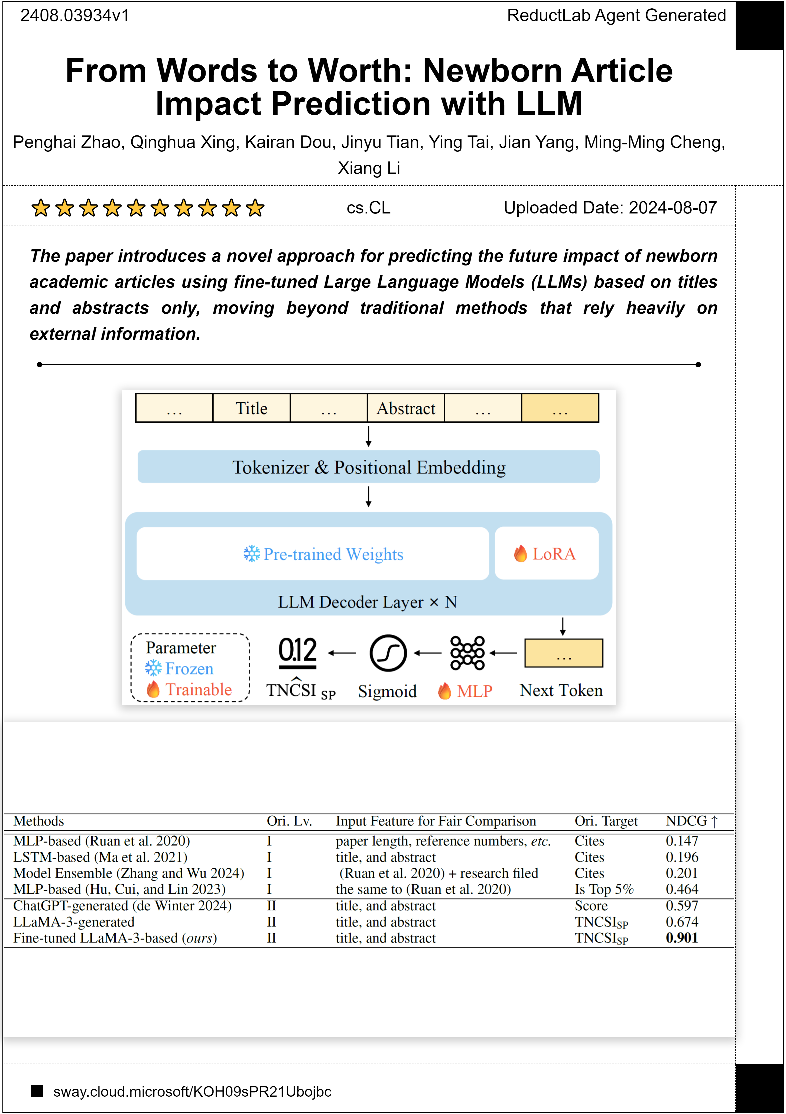This screenshot has width=786, height=1114.
Task: Click the Methods column header
Action: [x=39, y=821]
